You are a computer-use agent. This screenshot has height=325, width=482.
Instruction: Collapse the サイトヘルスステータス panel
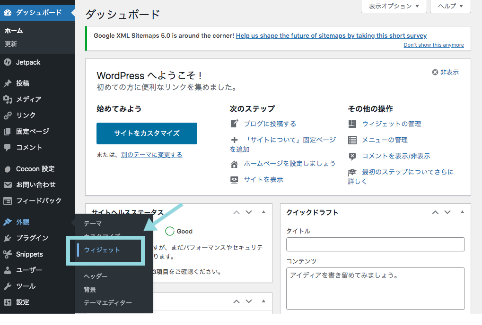[263, 212]
